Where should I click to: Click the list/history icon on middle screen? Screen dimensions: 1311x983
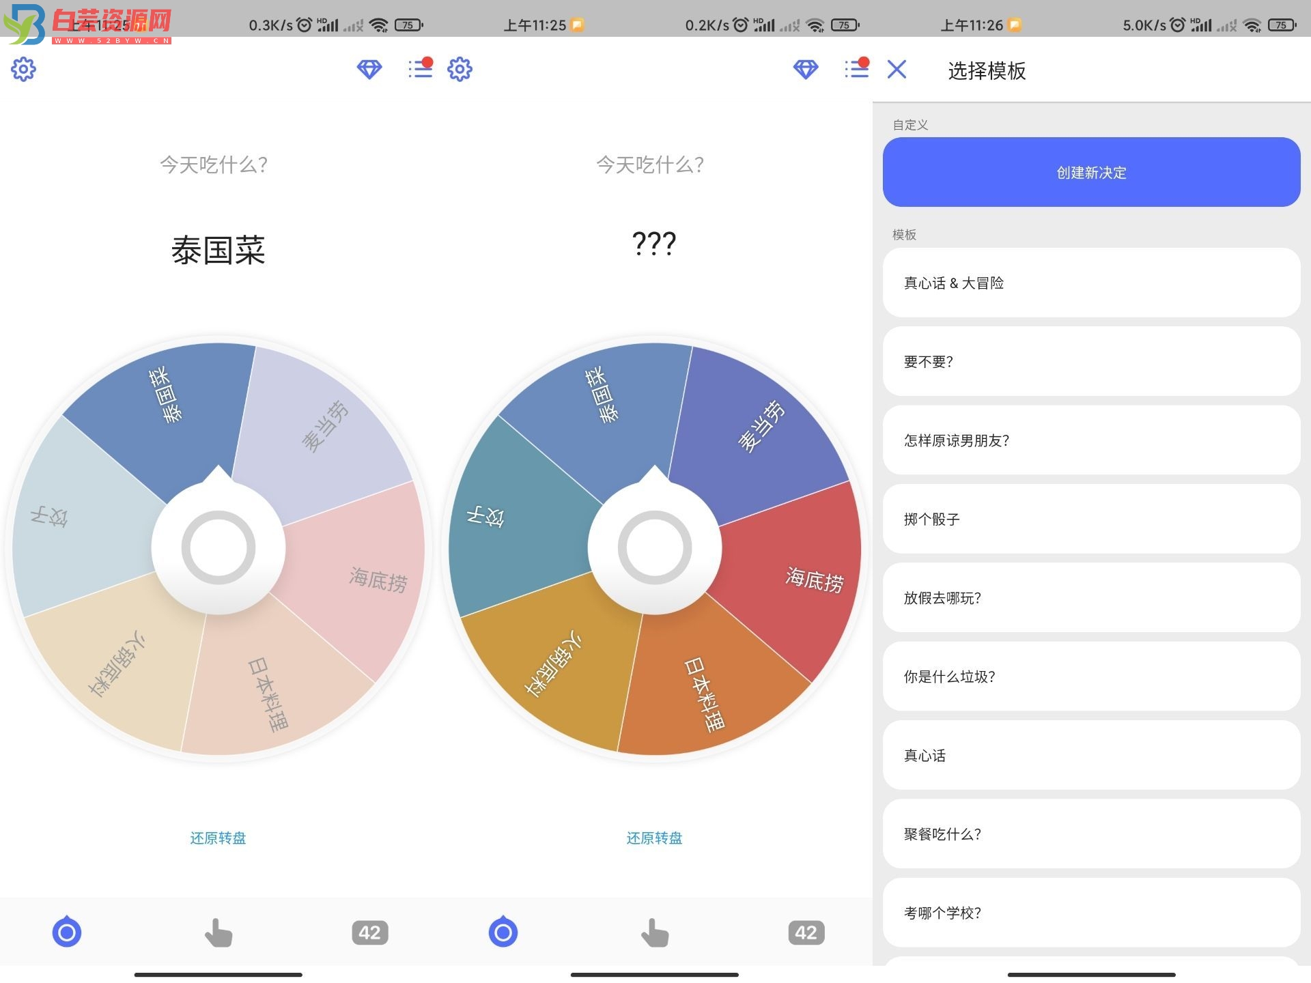point(857,69)
